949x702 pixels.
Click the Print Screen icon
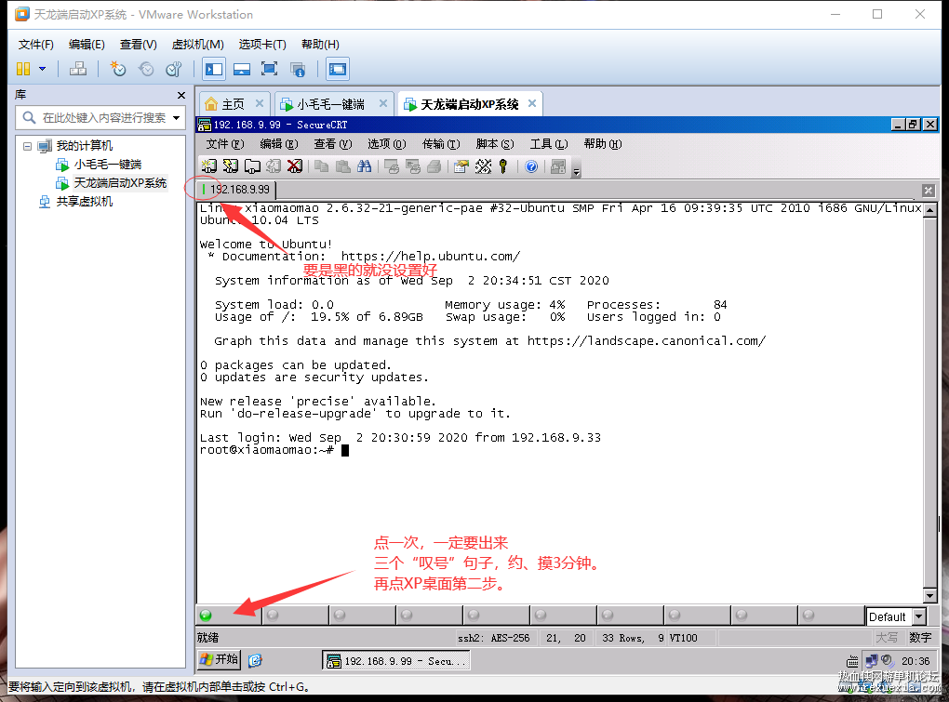click(392, 166)
